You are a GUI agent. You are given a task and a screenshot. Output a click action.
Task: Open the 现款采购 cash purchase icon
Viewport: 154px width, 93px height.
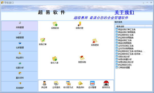point(82,59)
